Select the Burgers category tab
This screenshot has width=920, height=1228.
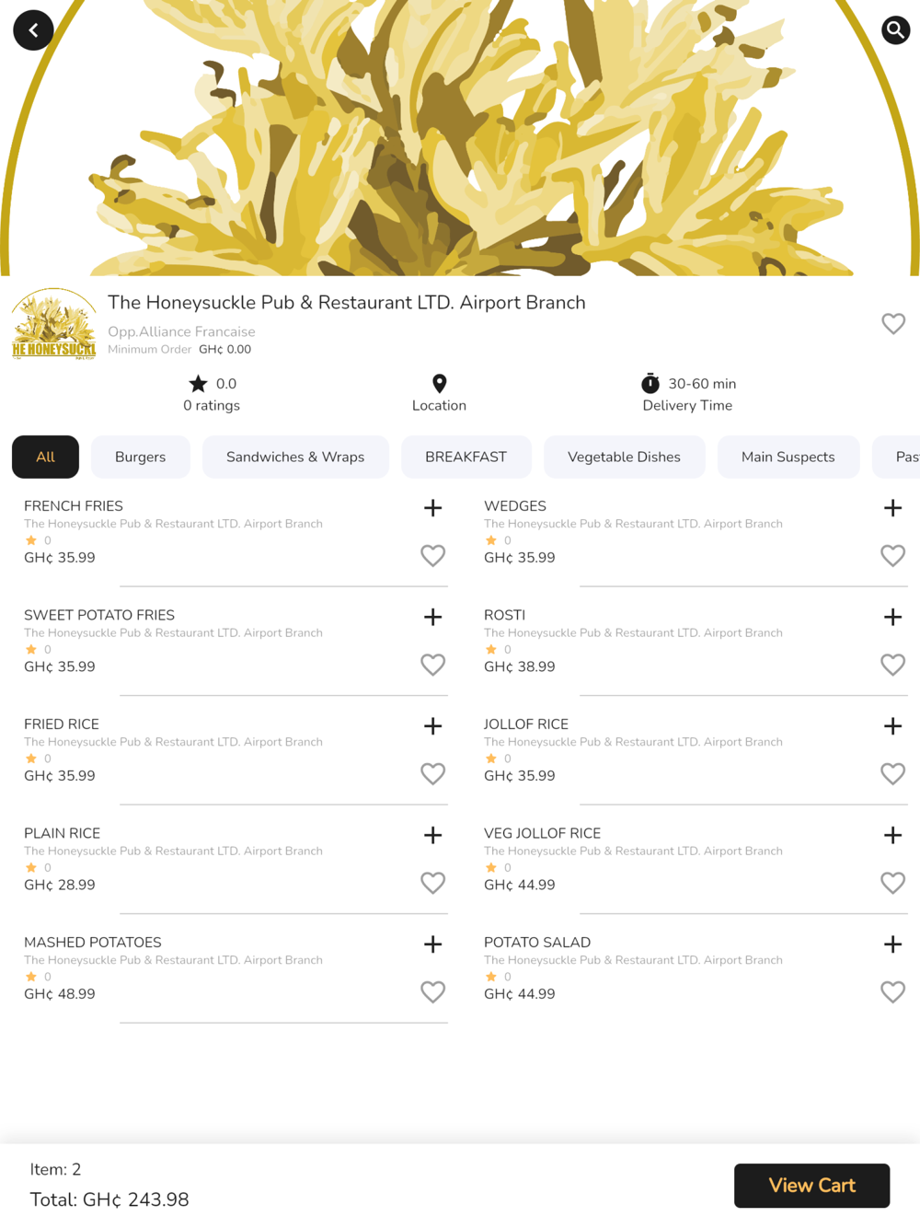[141, 457]
